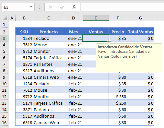Click the Mes header cell
The height and width of the screenshot is (128, 164).
[x=73, y=32]
